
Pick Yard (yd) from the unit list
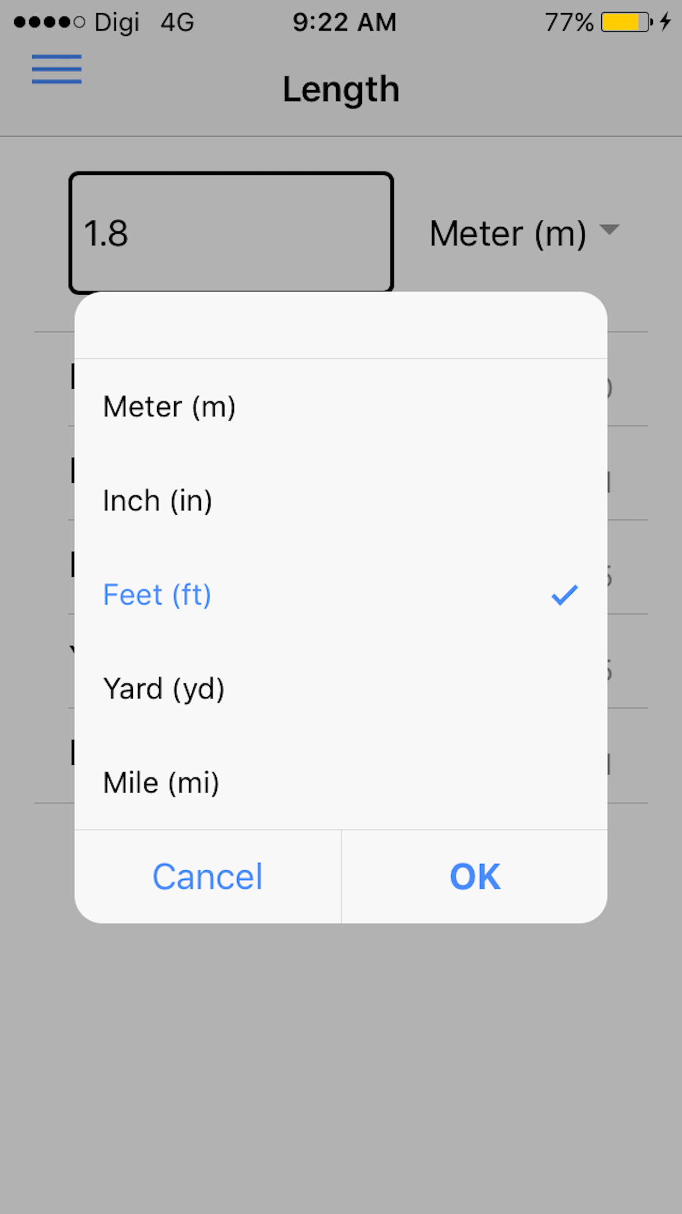pyautogui.click(x=164, y=689)
